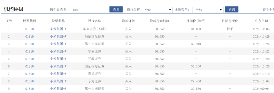
Task: Open 小米集团-W link in 华兴证券(香港) row
Action: [58, 29]
